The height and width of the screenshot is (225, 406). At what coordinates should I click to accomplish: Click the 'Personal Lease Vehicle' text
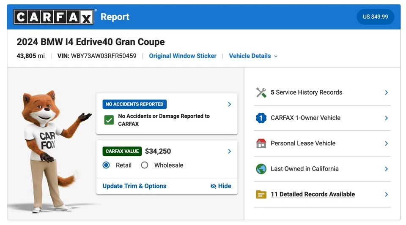303,144
